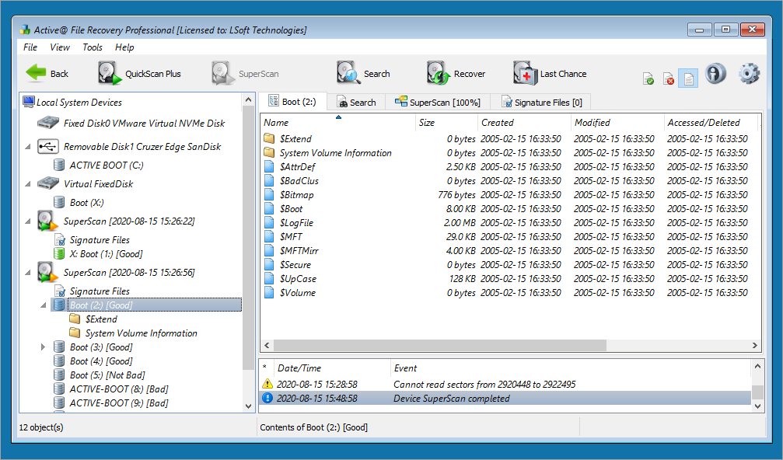Select the $LogFile file icon
The width and height of the screenshot is (783, 460).
point(269,222)
